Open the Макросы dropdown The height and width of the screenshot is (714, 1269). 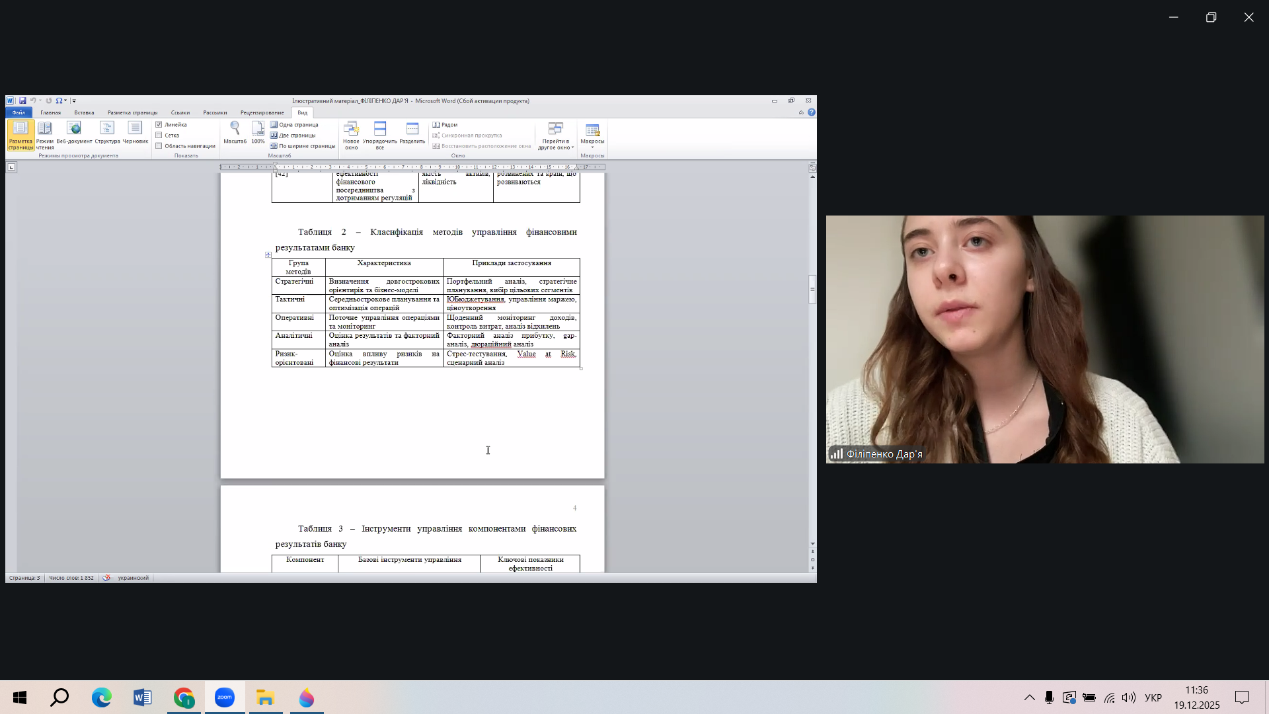click(592, 136)
